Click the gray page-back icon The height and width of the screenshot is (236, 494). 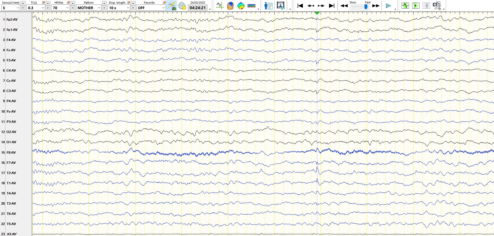(426, 5)
